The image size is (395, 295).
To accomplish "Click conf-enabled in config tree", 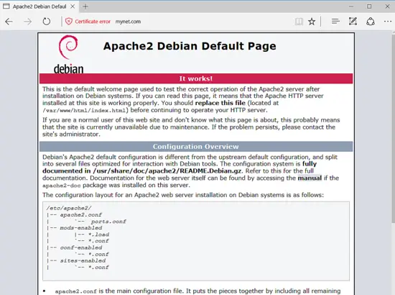I will pos(81,248).
